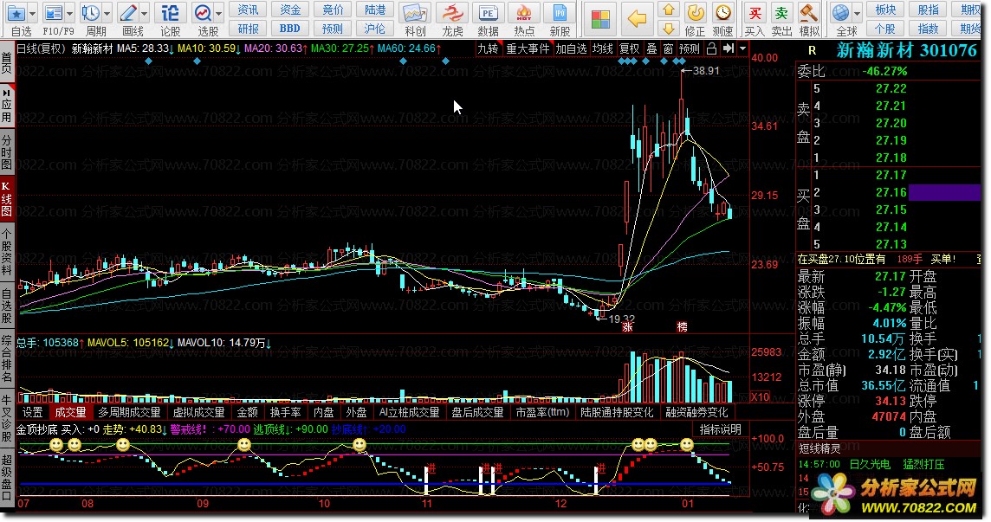
Task: Open the 模拟 gavel simulation icon
Action: point(810,13)
